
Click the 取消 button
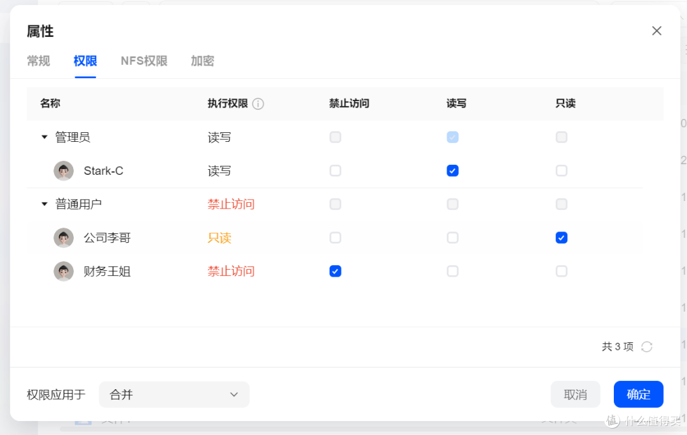pos(575,394)
